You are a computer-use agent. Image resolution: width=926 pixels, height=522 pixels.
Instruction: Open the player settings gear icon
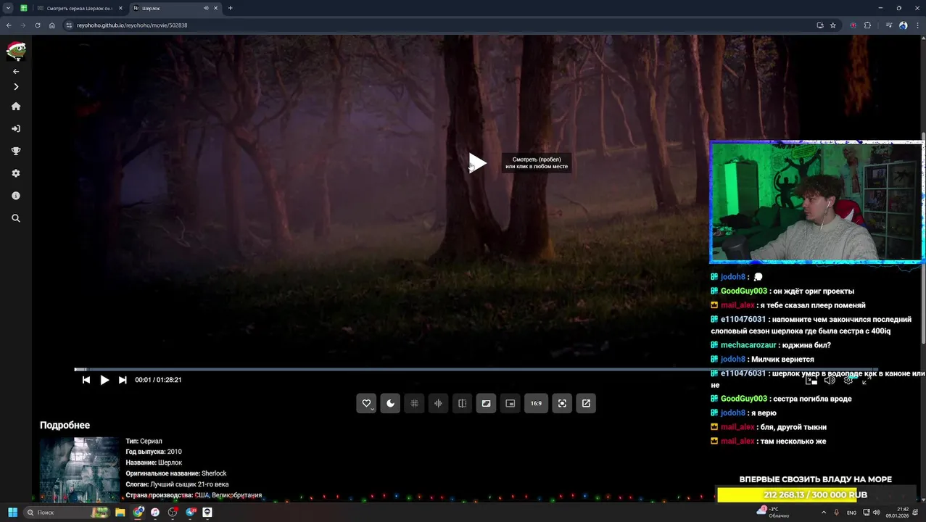[848, 380]
